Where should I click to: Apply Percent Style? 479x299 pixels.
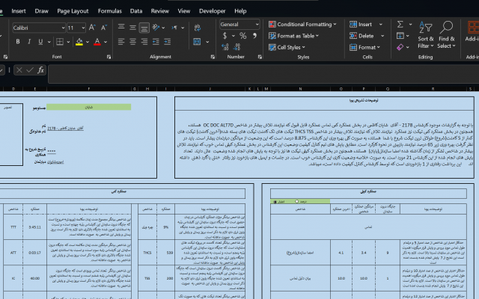[x=242, y=36]
